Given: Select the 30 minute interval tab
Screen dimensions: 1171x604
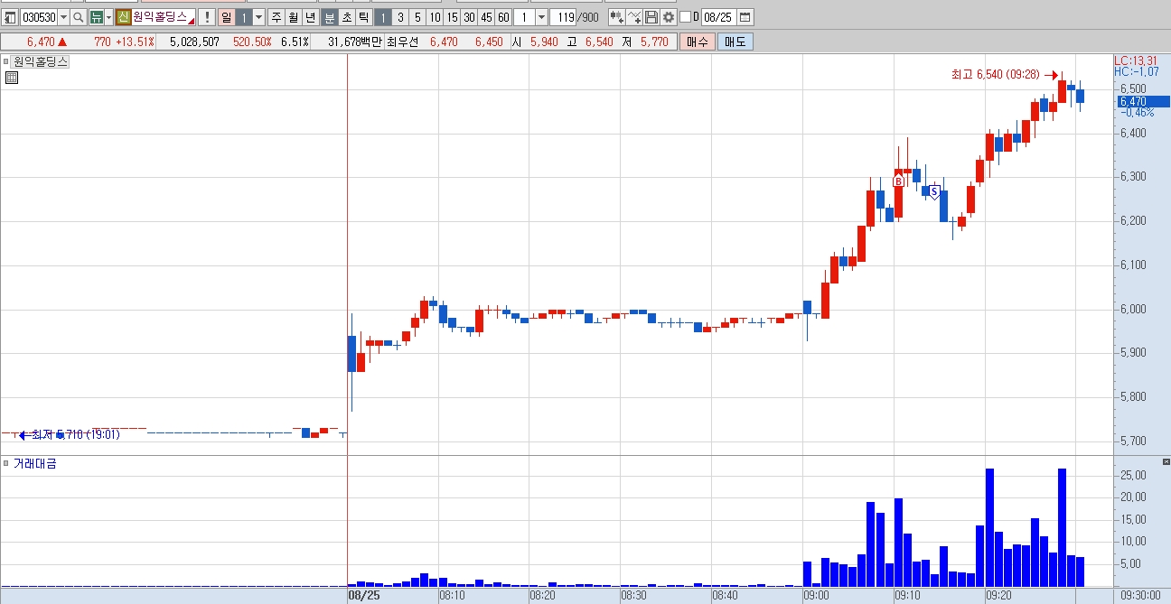Looking at the screenshot, I should [469, 17].
